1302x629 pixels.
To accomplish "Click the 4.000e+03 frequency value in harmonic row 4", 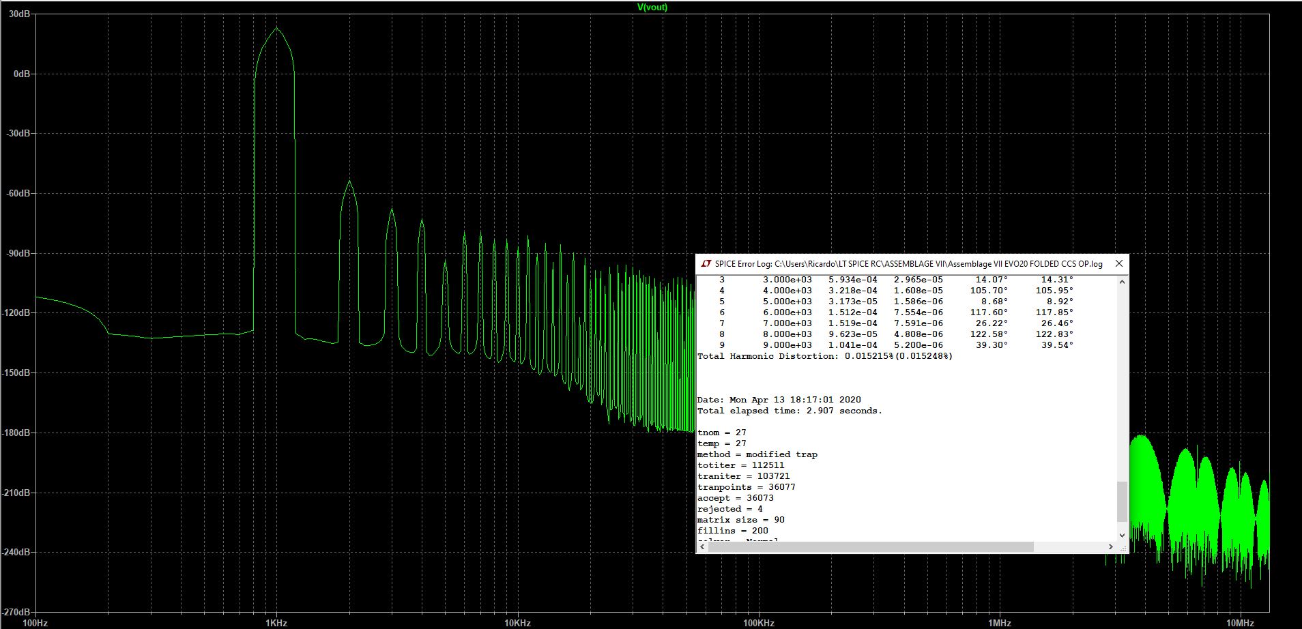I will click(x=787, y=291).
